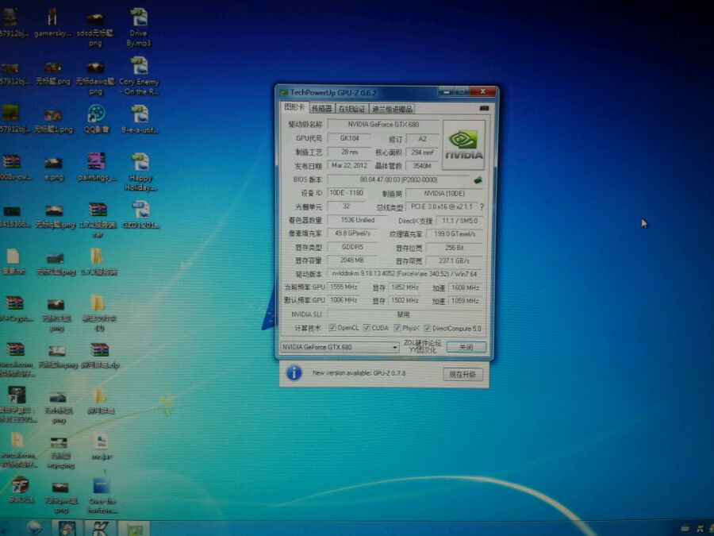The width and height of the screenshot is (714, 536).
Task: Click the 关闭 button in GPU-Z
Action: tap(466, 347)
